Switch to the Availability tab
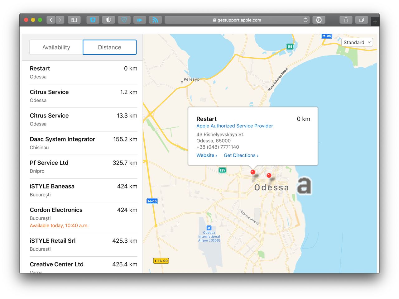 tap(56, 47)
